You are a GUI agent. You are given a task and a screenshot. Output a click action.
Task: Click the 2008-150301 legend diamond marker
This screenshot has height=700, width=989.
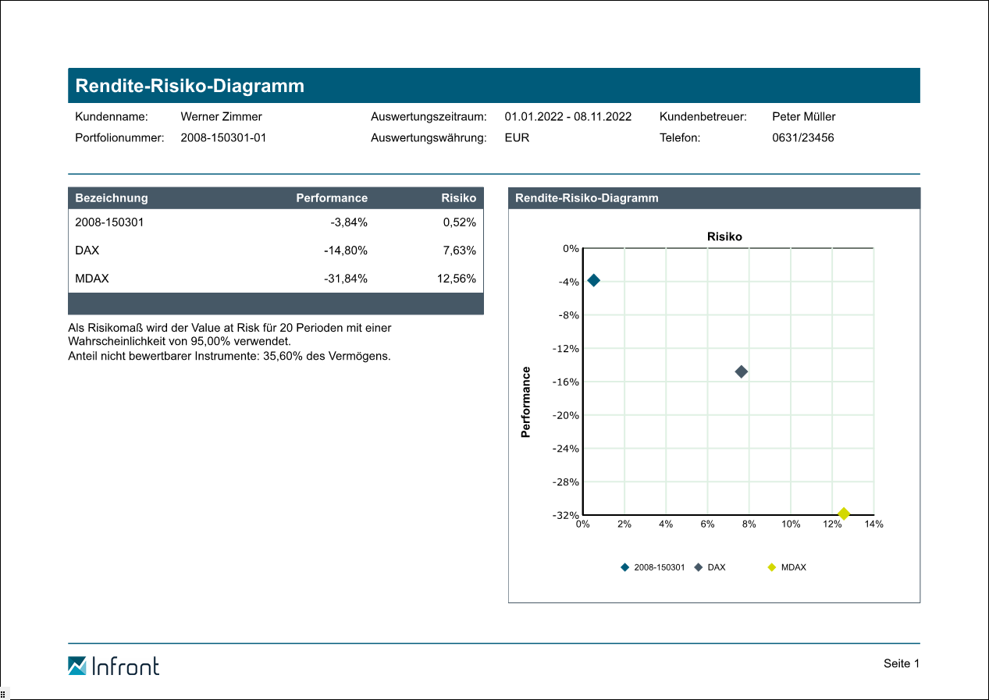coord(624,567)
